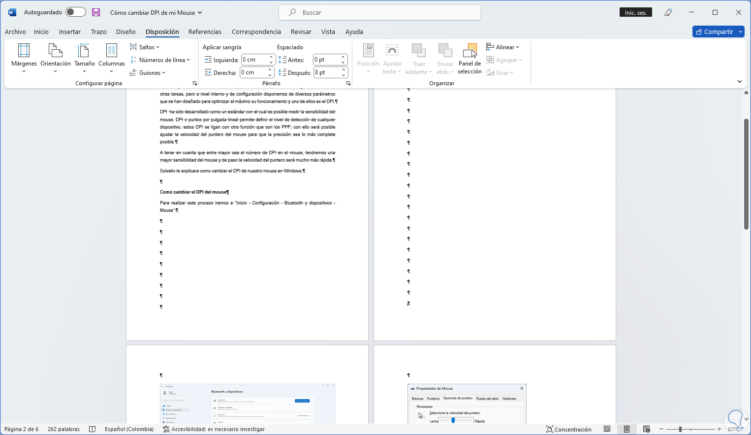Click the zoom slider handle
The image size is (751, 435).
[x=680, y=429]
